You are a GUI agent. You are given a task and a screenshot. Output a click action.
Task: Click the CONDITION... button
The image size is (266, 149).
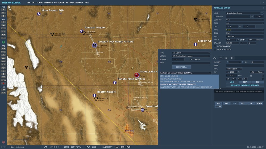(x=181, y=67)
